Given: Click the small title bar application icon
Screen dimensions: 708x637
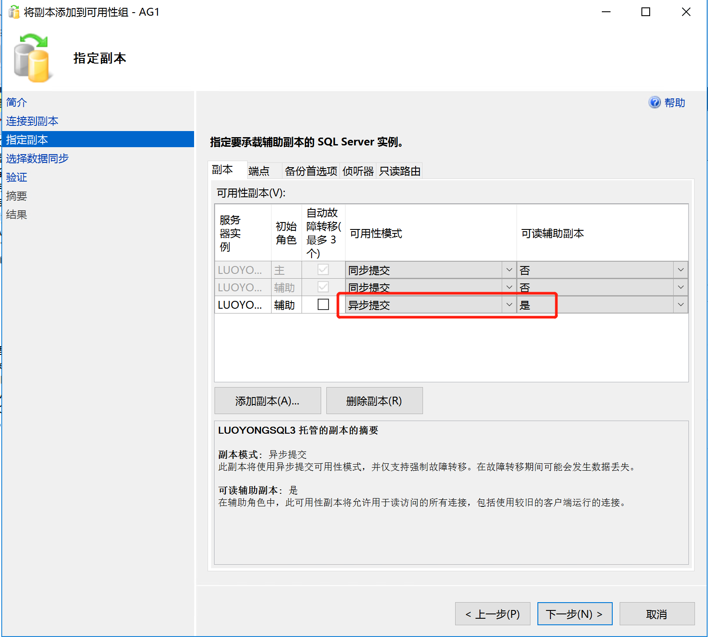Looking at the screenshot, I should 14,12.
